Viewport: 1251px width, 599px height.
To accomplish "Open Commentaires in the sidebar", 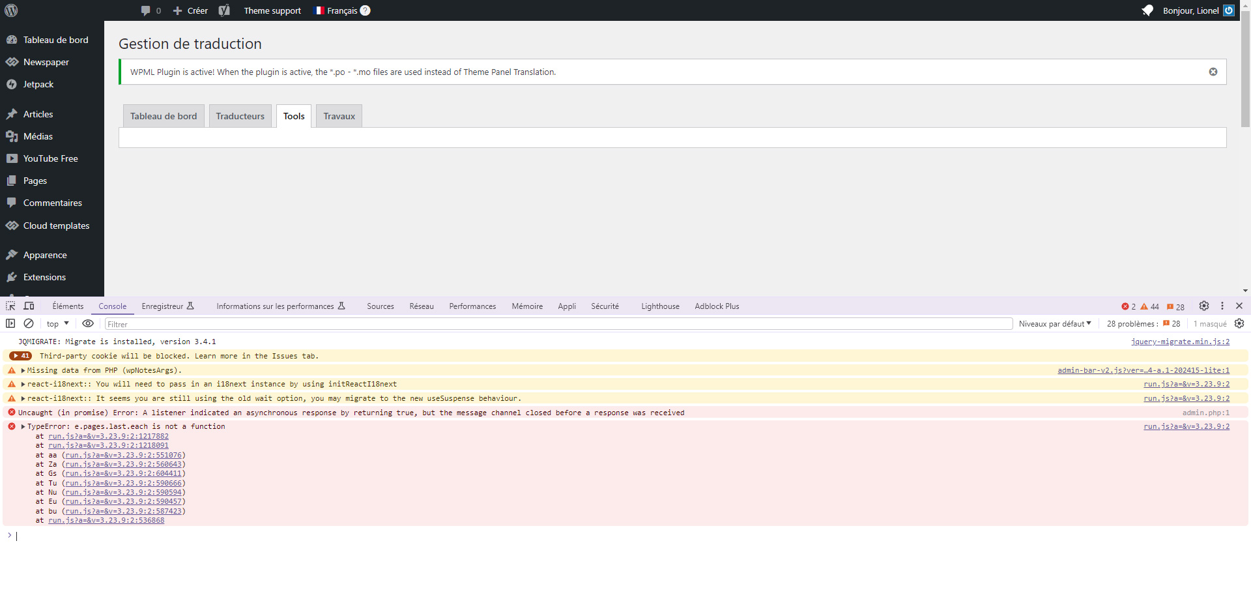I will point(52,203).
